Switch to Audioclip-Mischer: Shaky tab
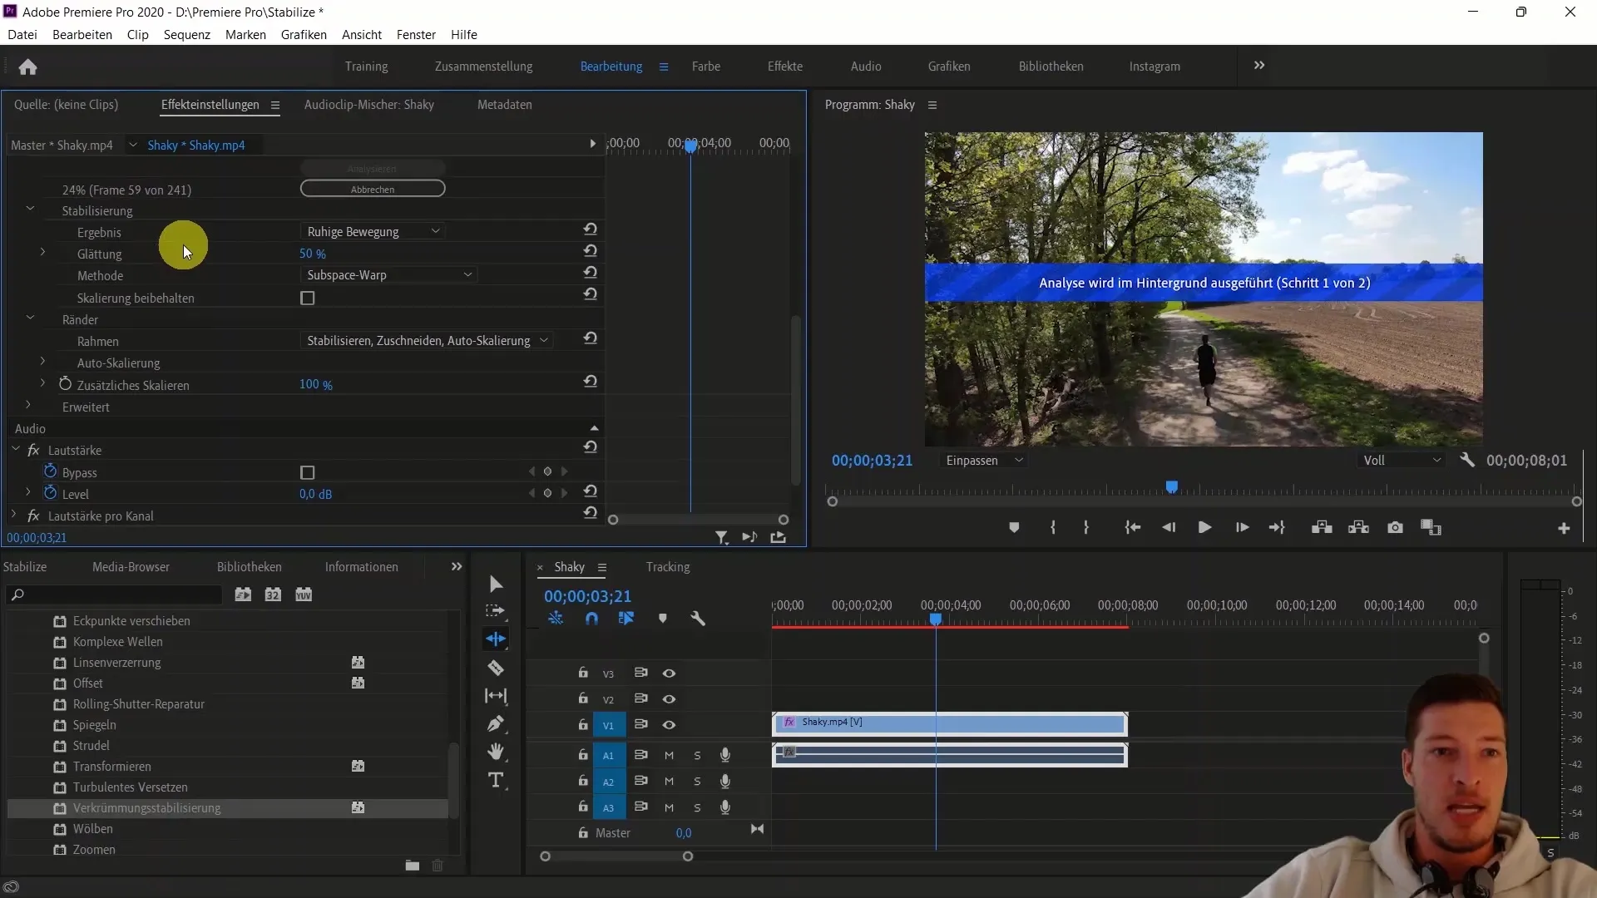 (x=369, y=105)
